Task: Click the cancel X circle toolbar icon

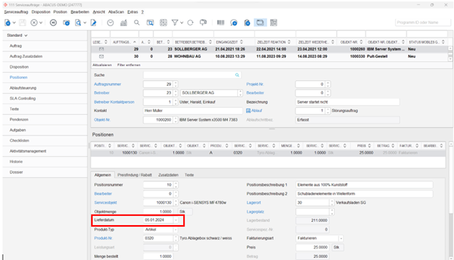Action: 34,23
